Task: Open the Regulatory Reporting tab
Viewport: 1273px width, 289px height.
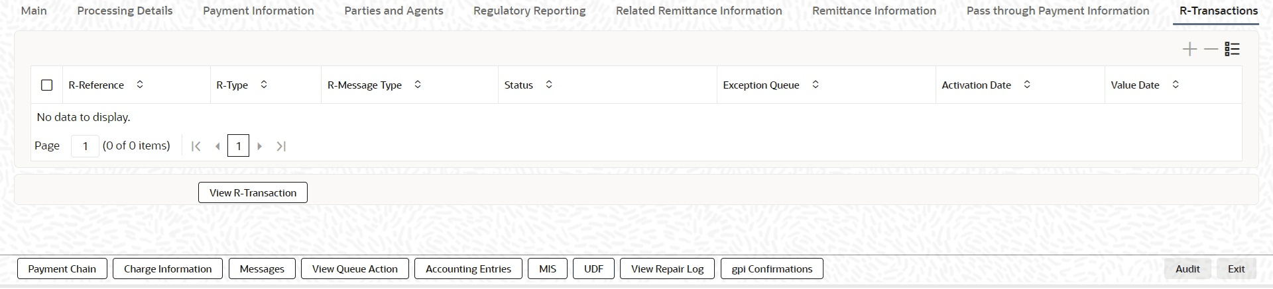Action: pos(529,11)
